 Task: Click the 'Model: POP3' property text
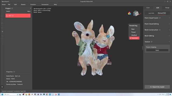pos(10,79)
